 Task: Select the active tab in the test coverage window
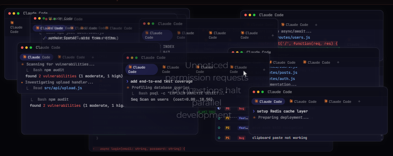pos(141,70)
